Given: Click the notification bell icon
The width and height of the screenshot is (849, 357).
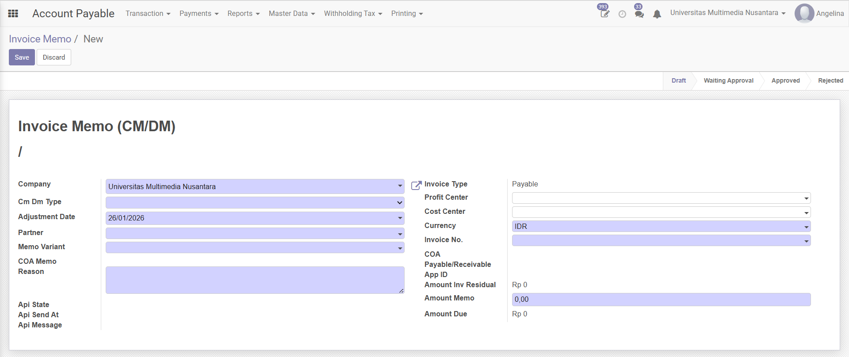Looking at the screenshot, I should click(x=657, y=14).
